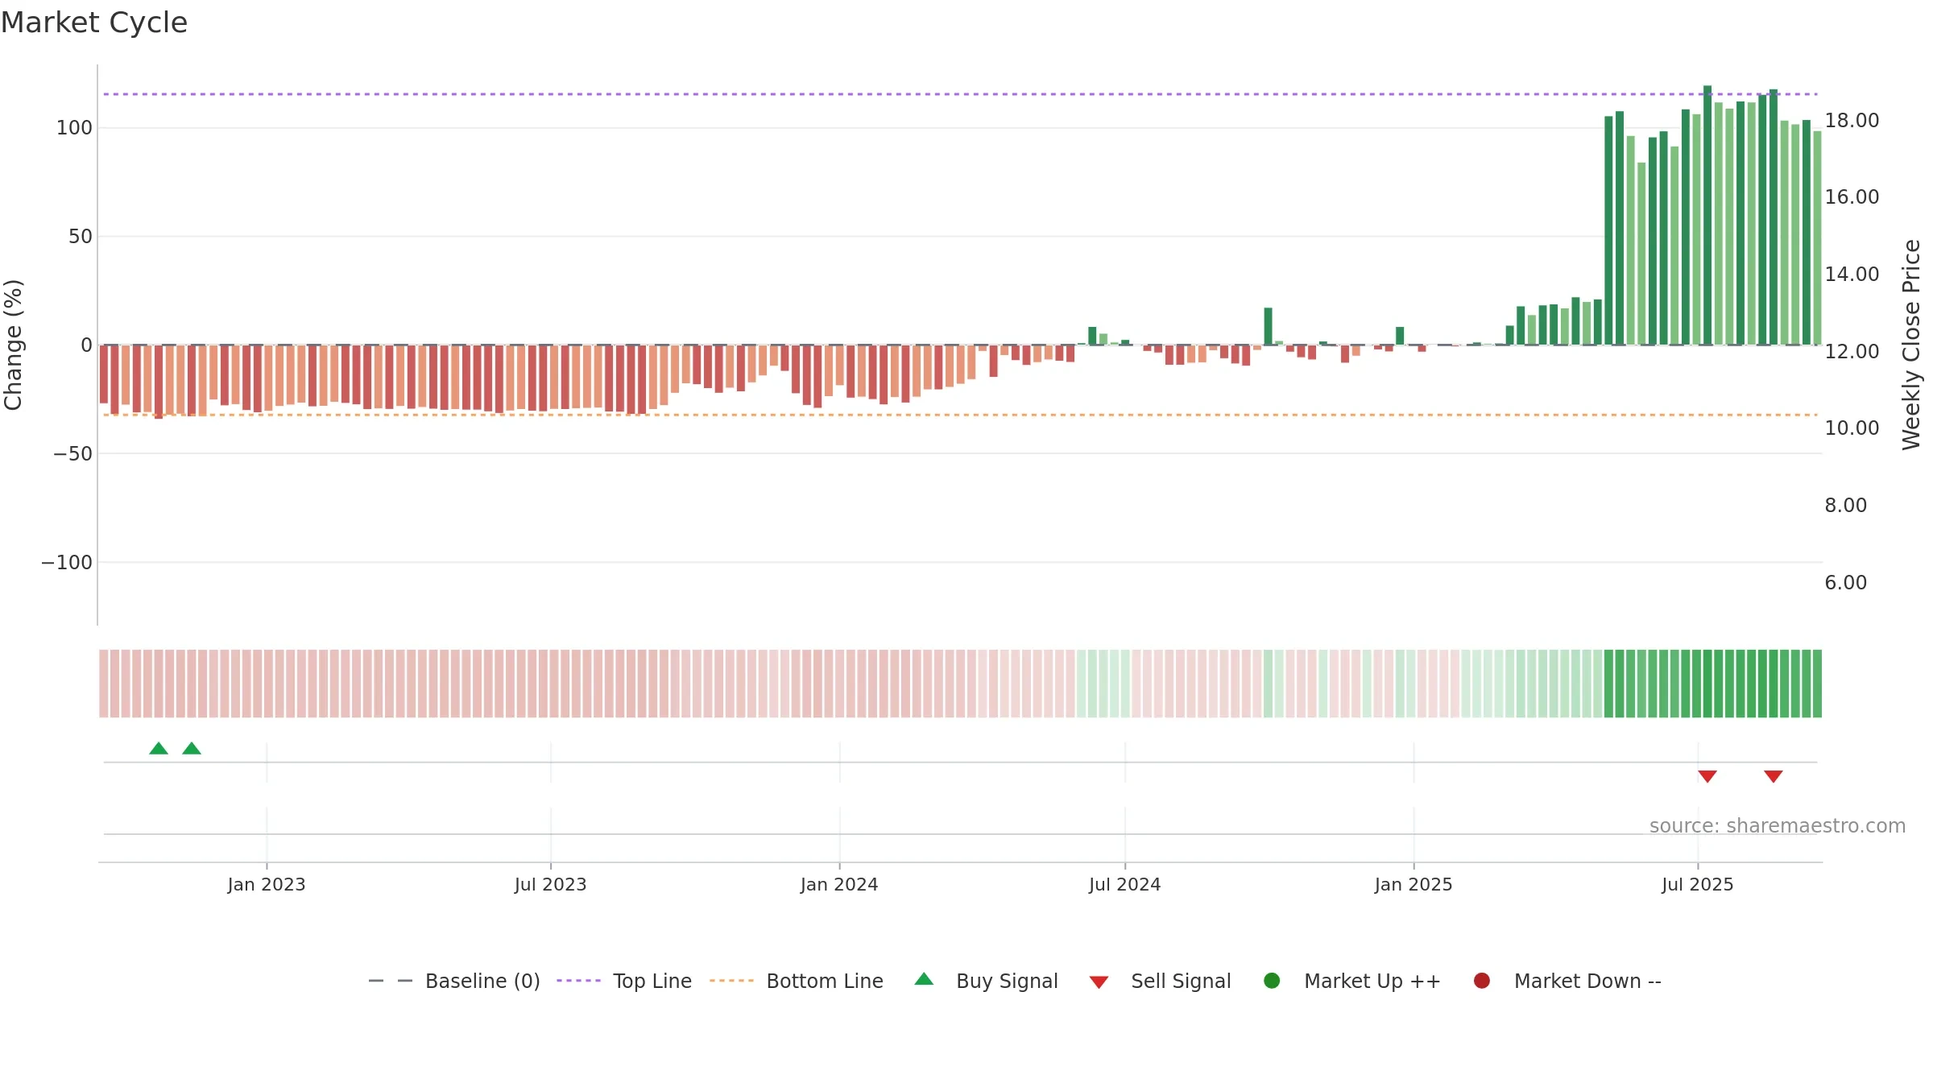Click the 10.00 price tick label
Screen dimensions: 1933x1087
1852,428
